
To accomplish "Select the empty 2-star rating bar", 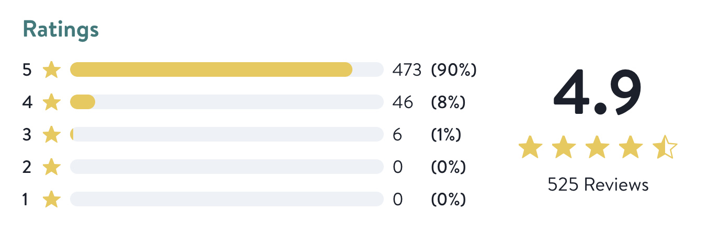I will [x=226, y=167].
